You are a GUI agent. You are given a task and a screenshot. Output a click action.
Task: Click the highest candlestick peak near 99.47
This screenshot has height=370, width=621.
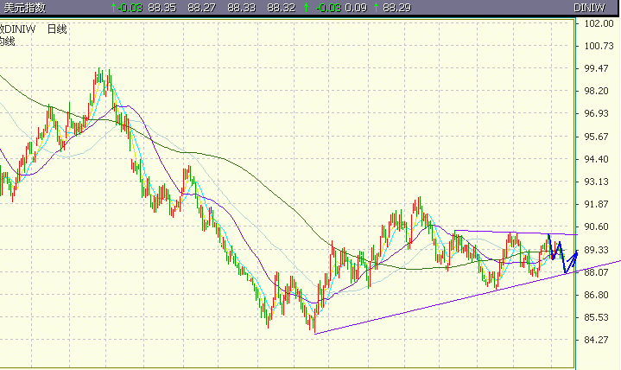pyautogui.click(x=99, y=73)
